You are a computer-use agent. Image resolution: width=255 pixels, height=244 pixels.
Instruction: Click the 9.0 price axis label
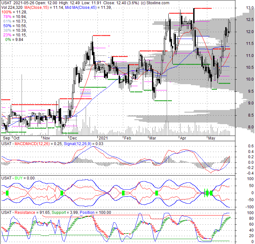coord(251,103)
